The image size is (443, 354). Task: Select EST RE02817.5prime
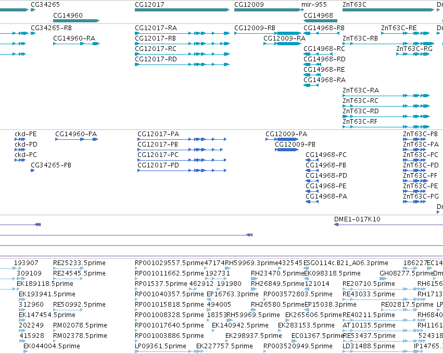coord(408,305)
